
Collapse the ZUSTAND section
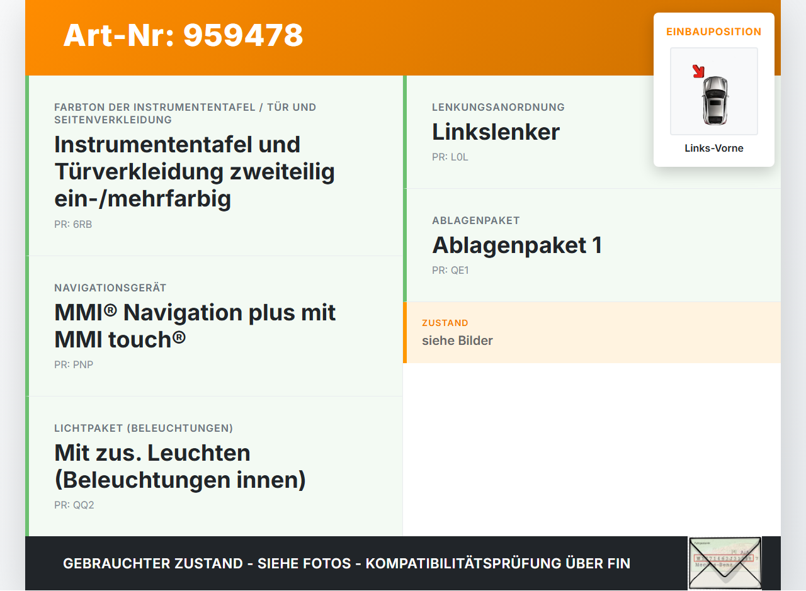[x=445, y=323]
